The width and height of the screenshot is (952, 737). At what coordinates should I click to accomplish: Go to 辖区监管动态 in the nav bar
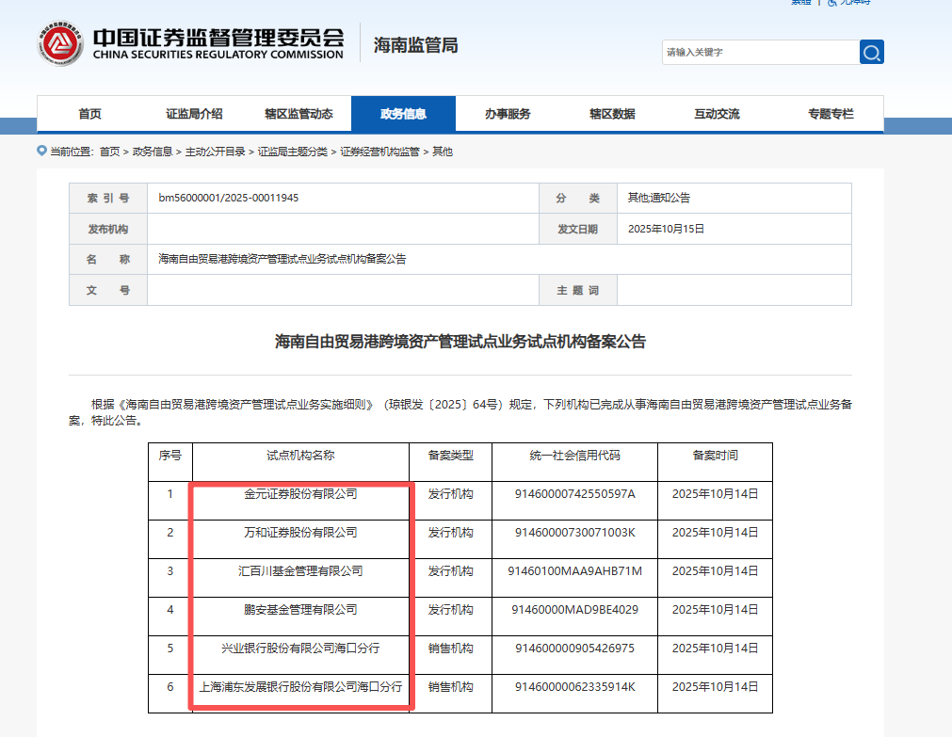(x=299, y=114)
